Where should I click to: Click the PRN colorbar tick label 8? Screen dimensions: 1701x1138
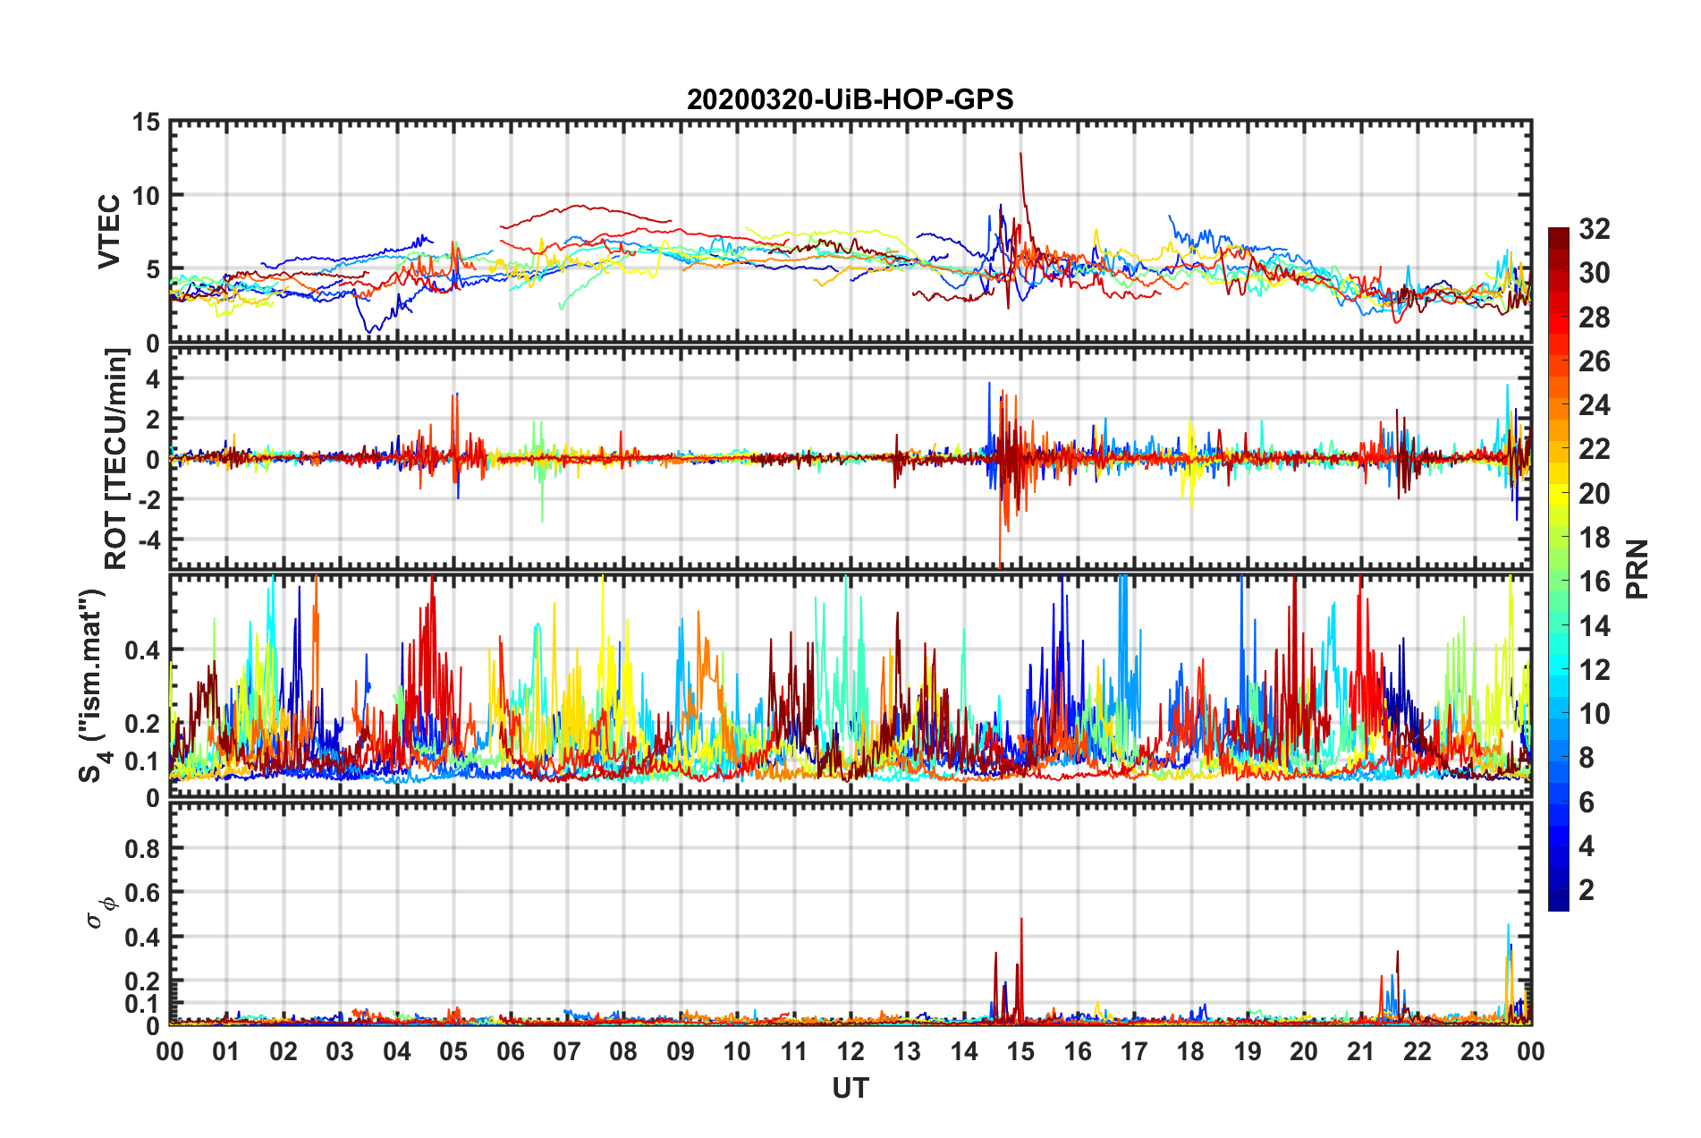tap(1587, 758)
